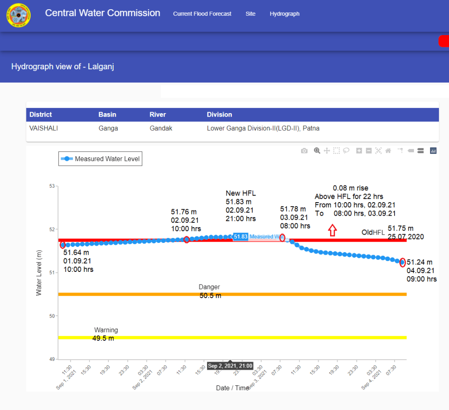Select the Zoom tool in chart toolbar
The width and height of the screenshot is (449, 410).
317,151
